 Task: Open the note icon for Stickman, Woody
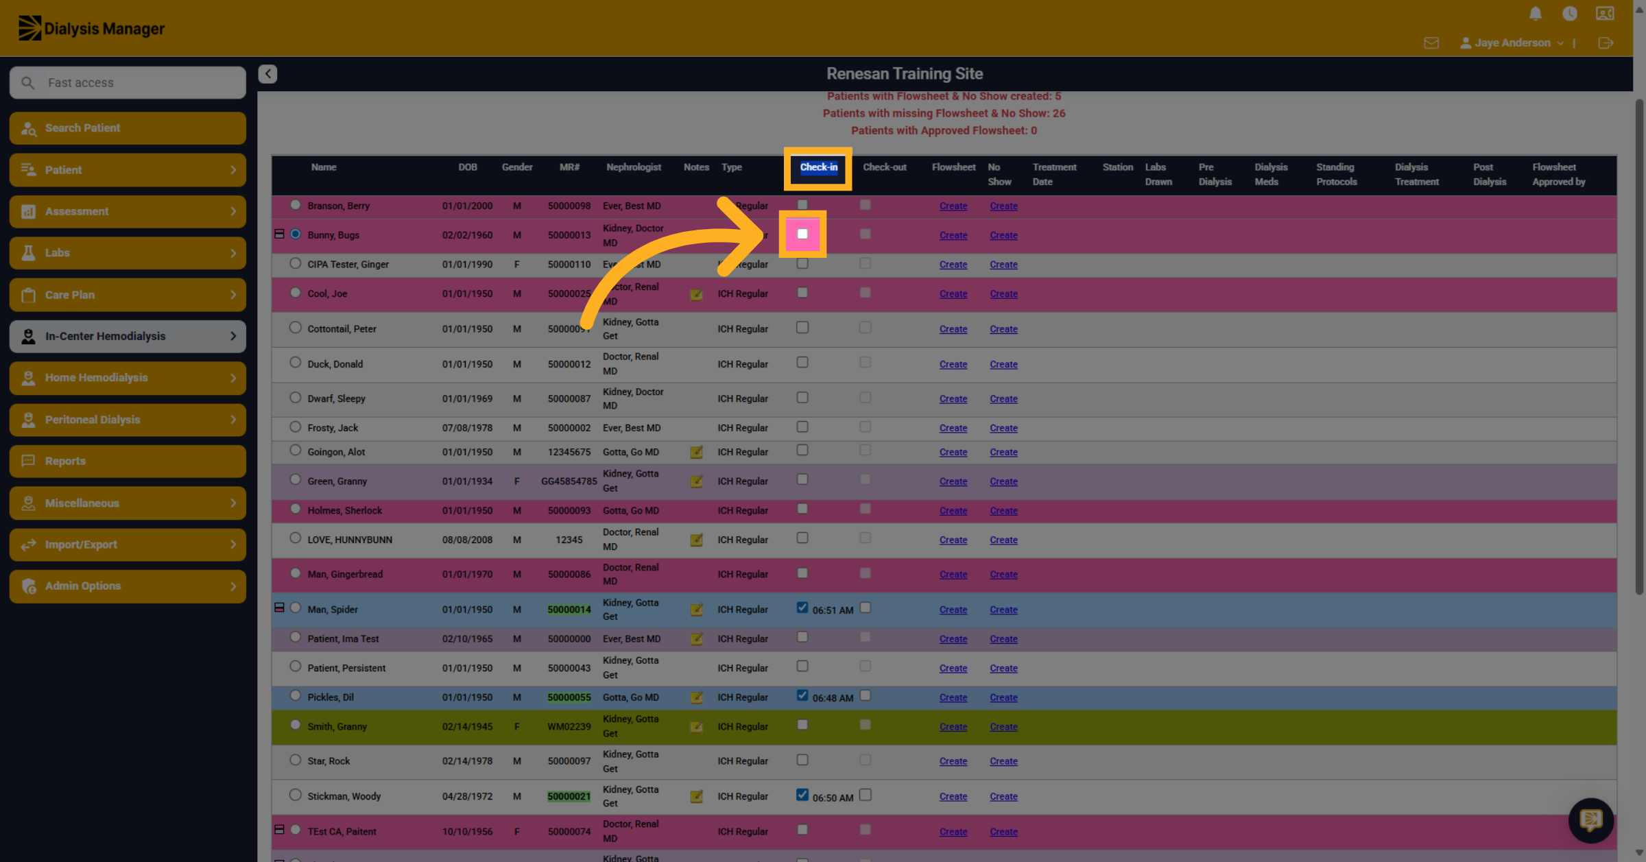[x=696, y=797]
